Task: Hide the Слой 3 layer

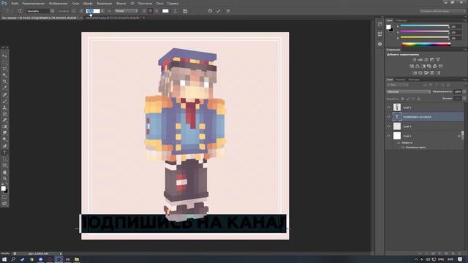Action: coord(388,126)
